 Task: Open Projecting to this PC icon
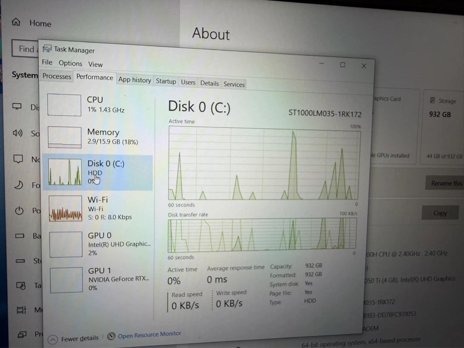pos(22,335)
